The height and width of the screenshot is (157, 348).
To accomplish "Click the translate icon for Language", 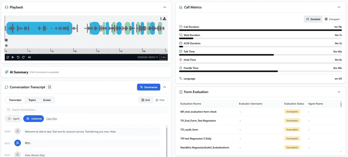I will pos(181,79).
